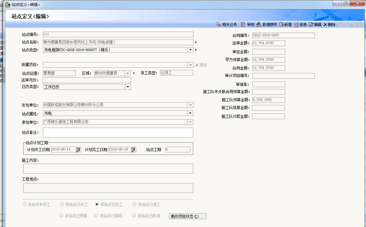Click 清空 to clear the 所属项目 field
366x227 pixels.
201,65
